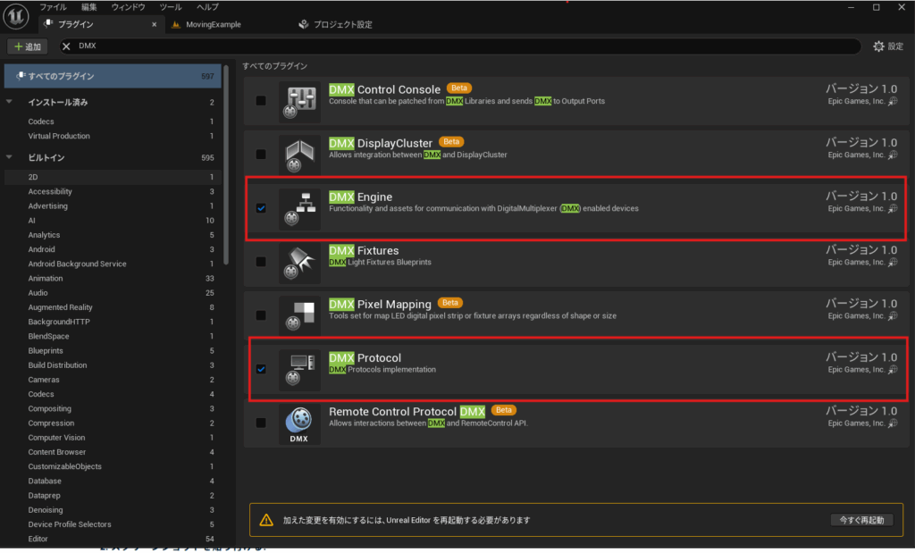Click Epic Games link icon for DMX Protocol
This screenshot has height=553, width=915.
tap(893, 370)
